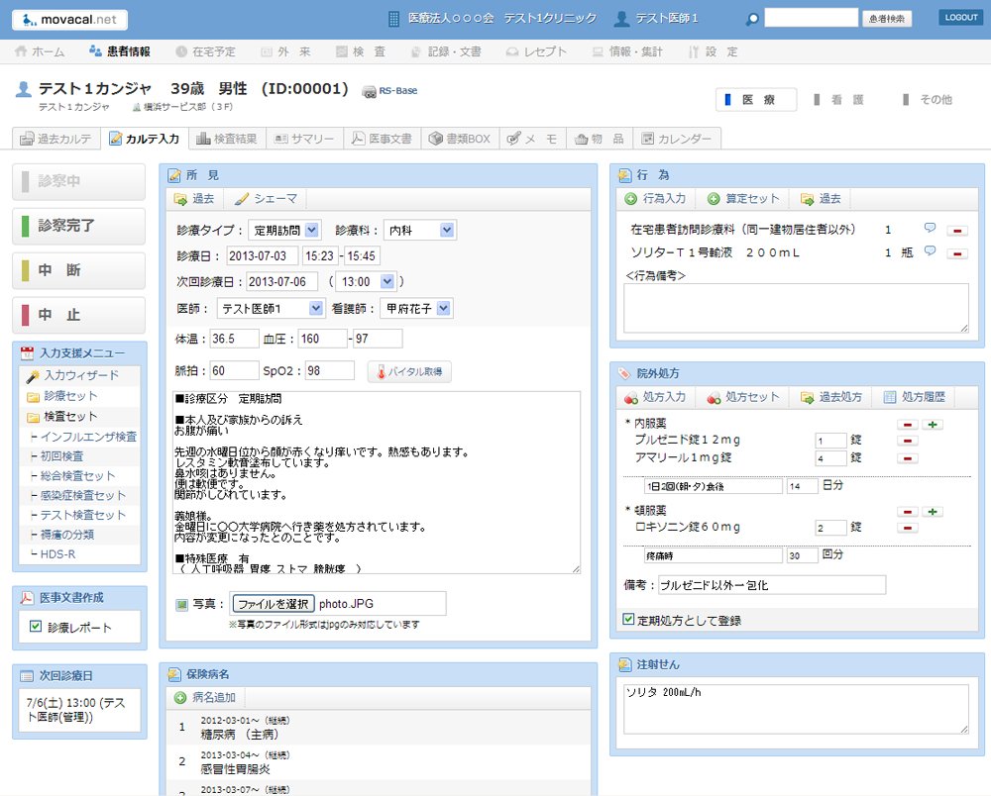Click the LOGOUT button
The height and width of the screenshot is (796, 991).
click(x=960, y=18)
